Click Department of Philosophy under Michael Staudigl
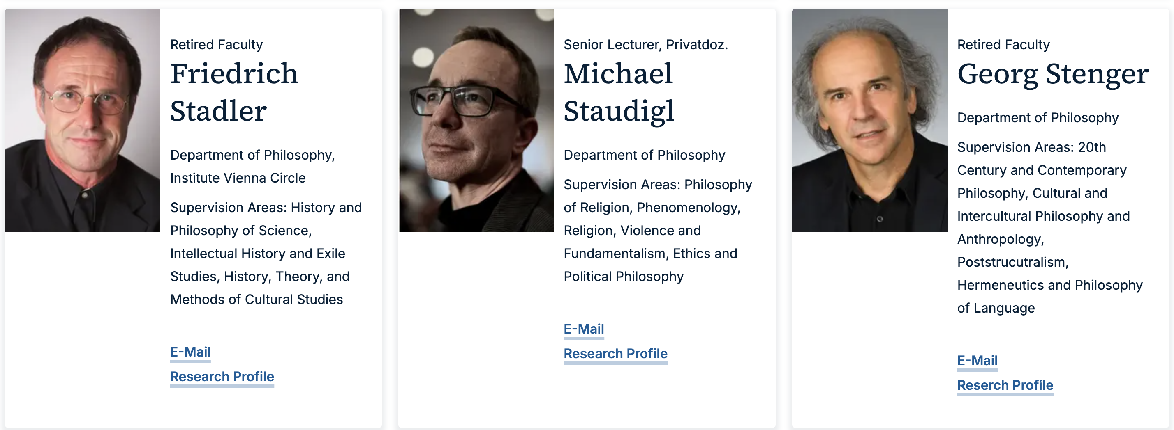This screenshot has height=430, width=1174. point(644,155)
